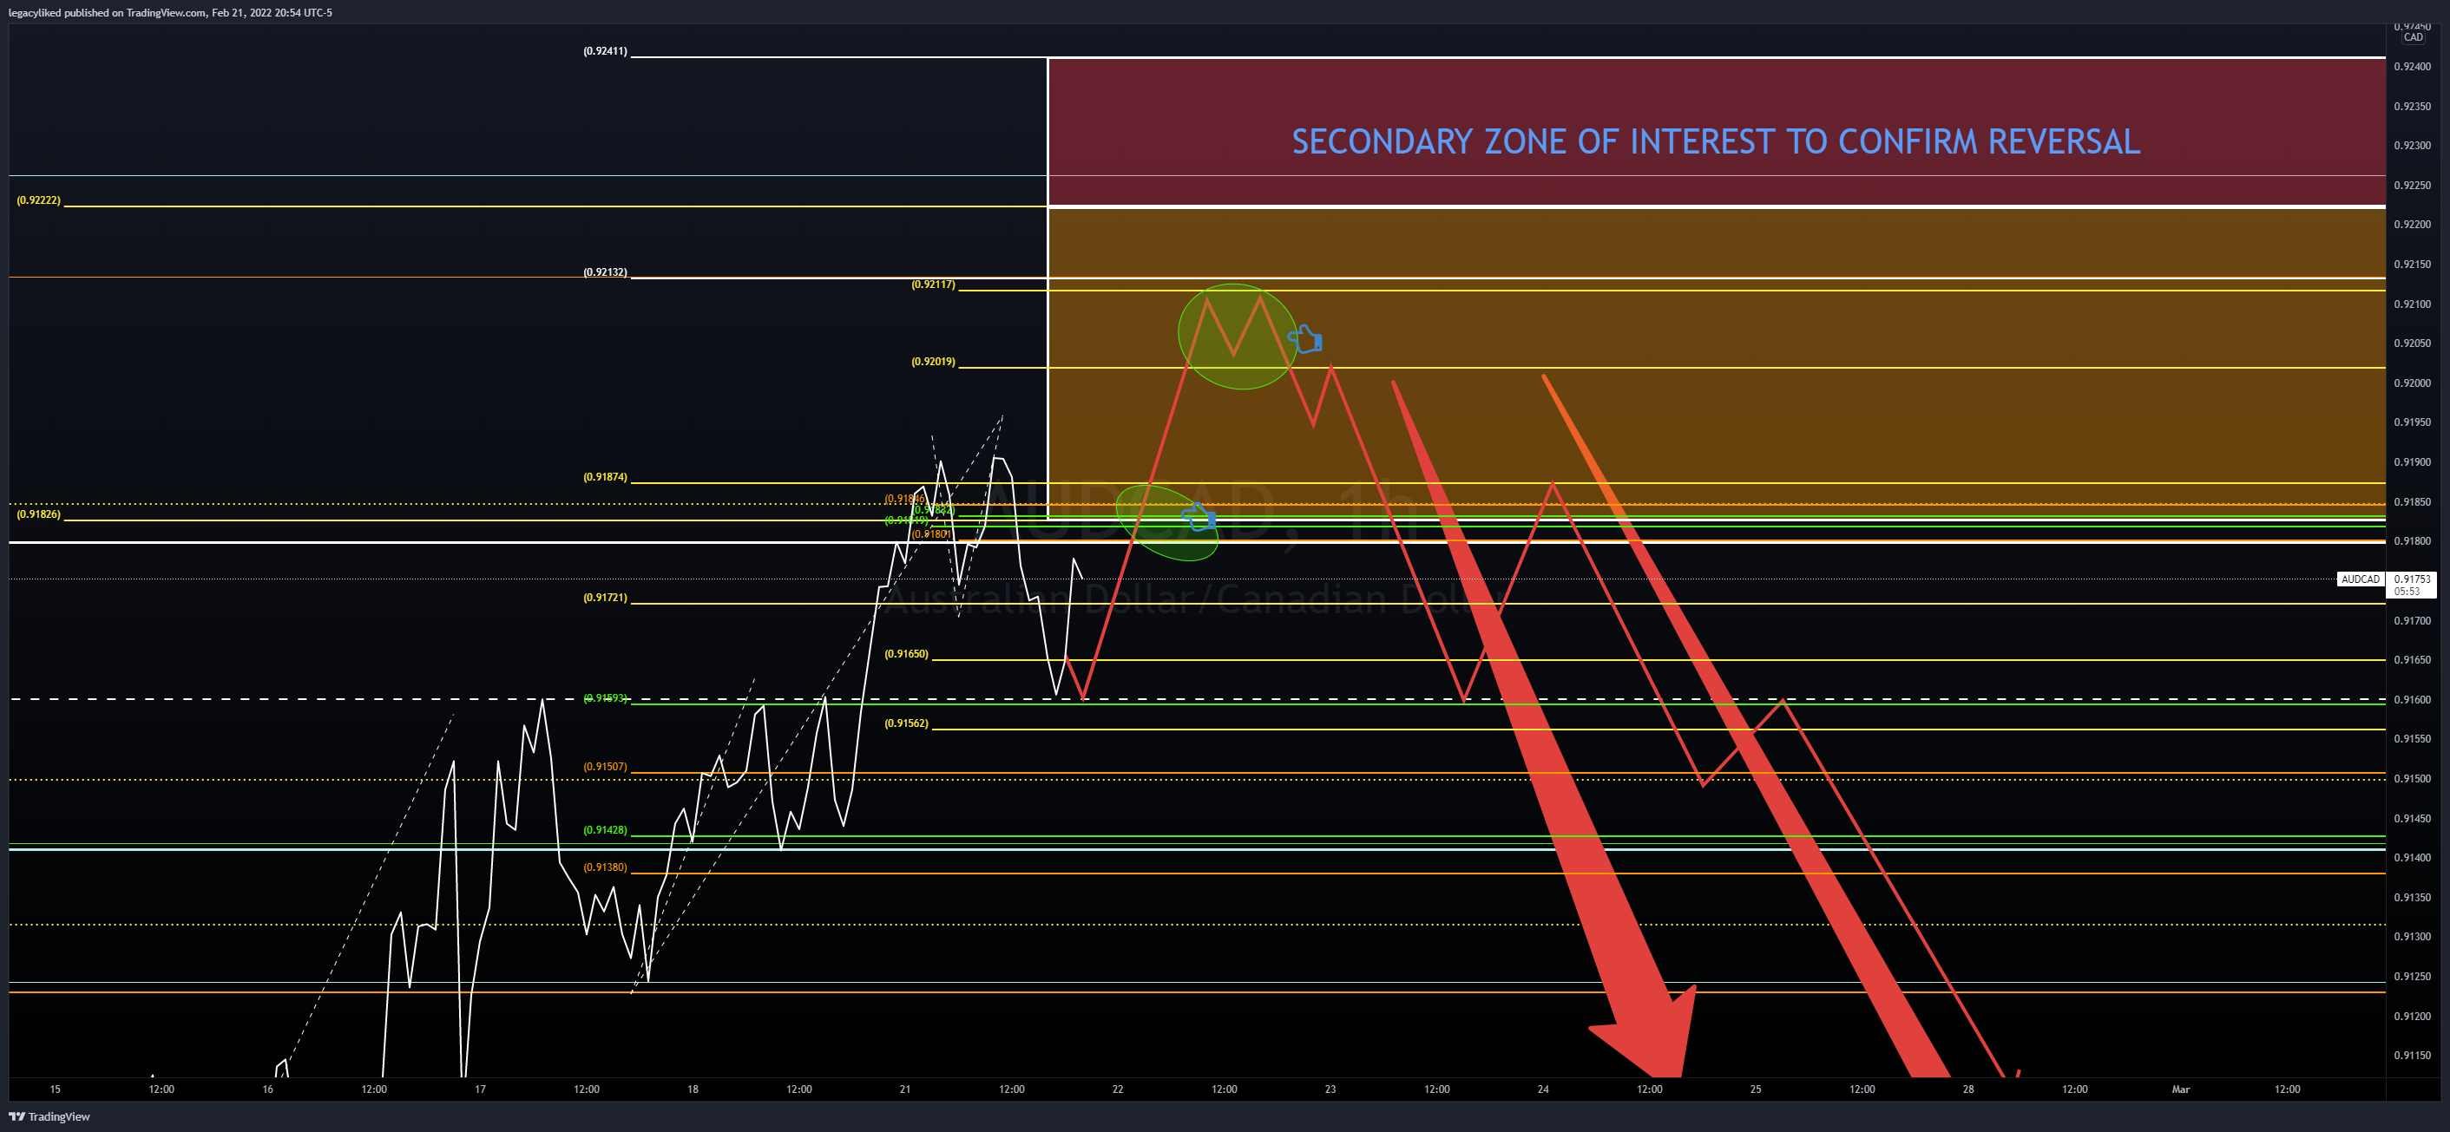The image size is (2450, 1132).
Task: Click the date 18 on the time axis
Action: (693, 1089)
